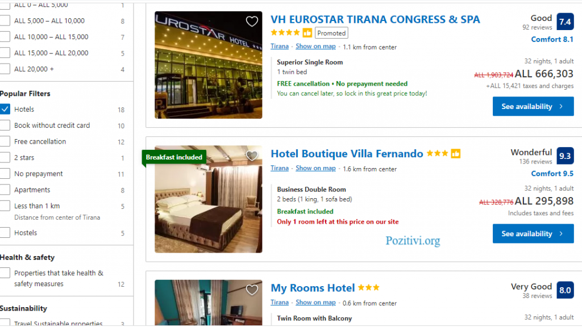
Task: Uncheck the Hotels filter checkbox
Action: pos(5,110)
